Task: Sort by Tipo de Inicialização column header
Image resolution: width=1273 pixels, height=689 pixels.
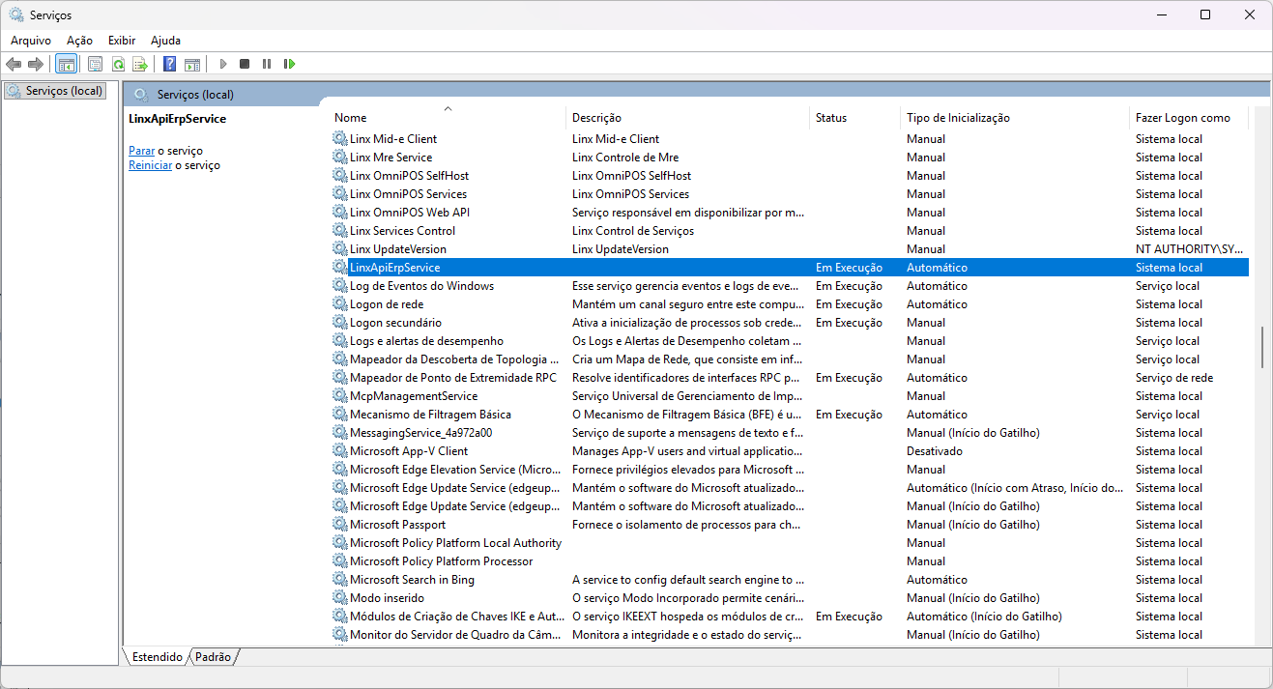Action: point(957,118)
